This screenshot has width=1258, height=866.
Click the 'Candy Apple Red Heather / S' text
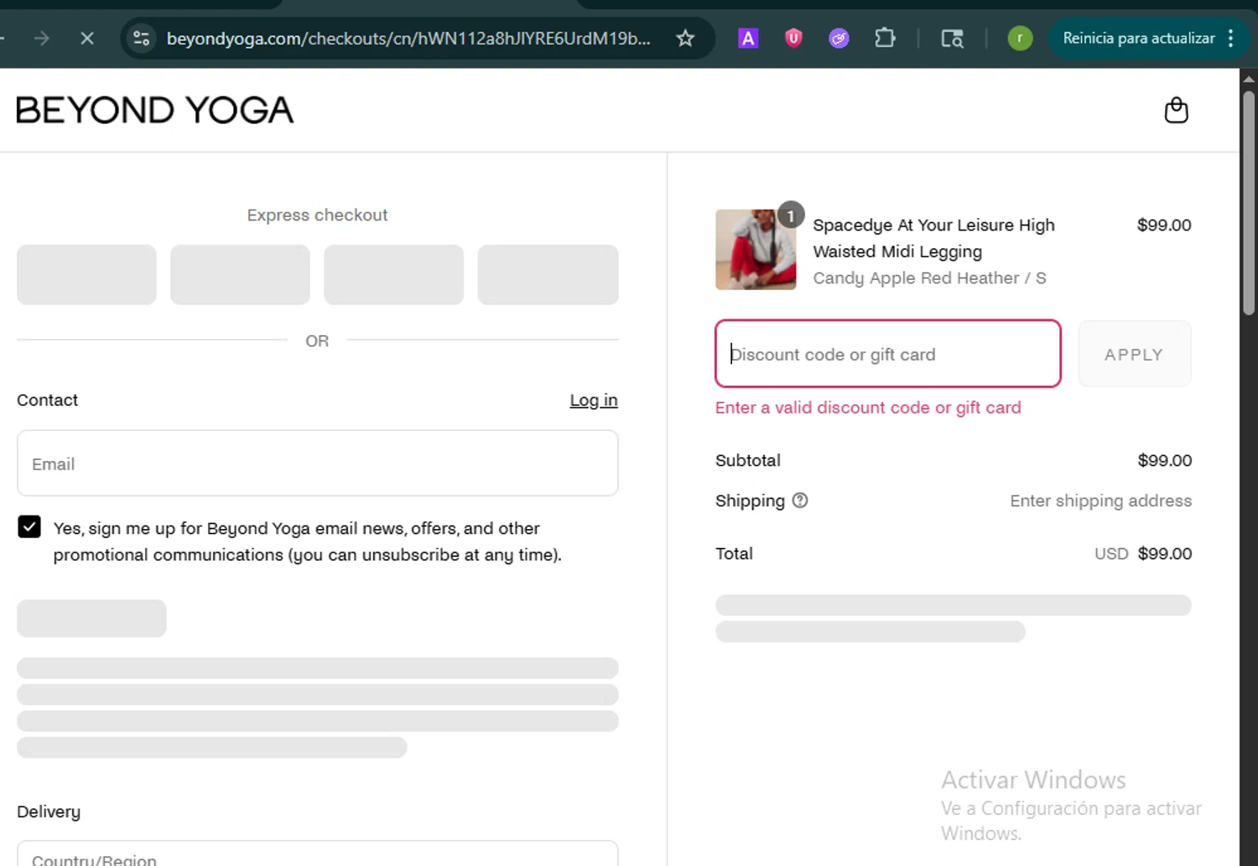tap(929, 277)
